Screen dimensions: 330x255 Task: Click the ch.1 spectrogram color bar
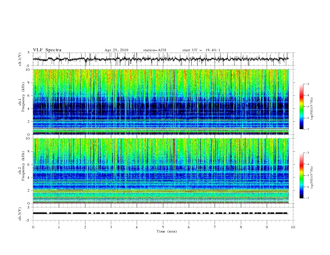[x=301, y=107]
